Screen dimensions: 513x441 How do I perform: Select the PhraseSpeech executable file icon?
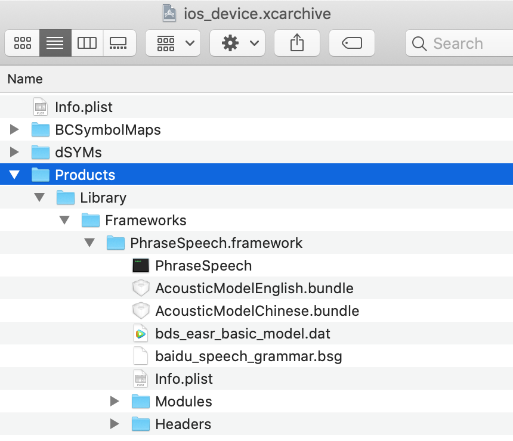[x=141, y=266]
